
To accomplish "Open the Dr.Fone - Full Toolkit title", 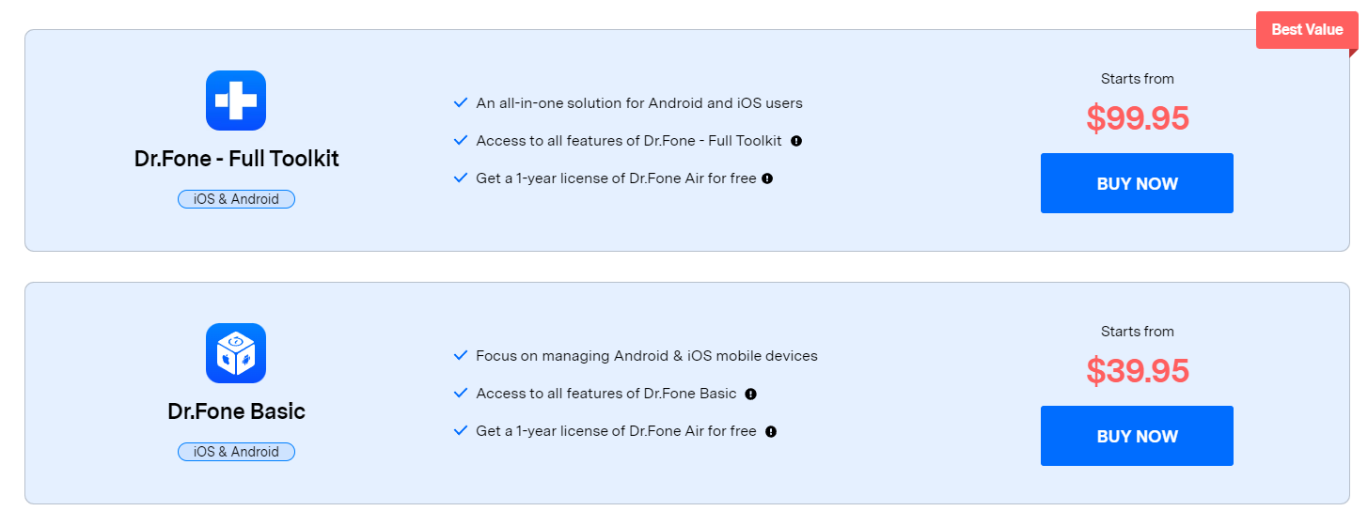I will 236,159.
